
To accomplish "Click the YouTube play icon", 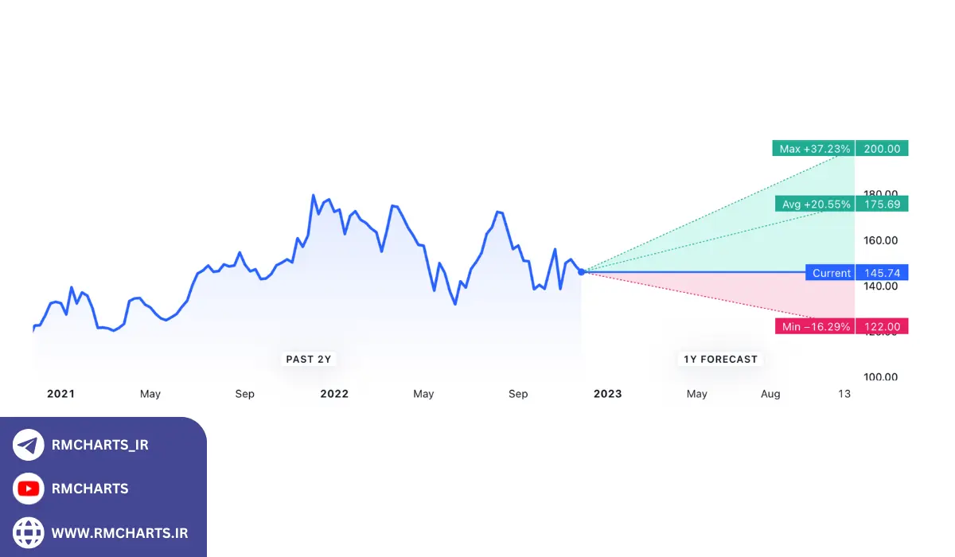I will [29, 489].
